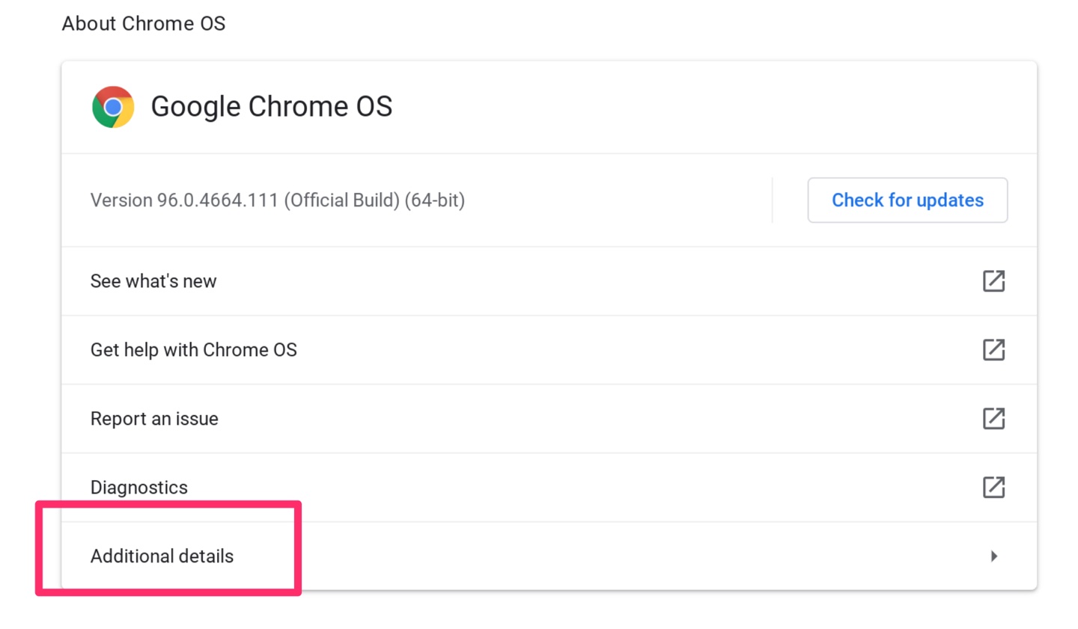Screen dimensions: 1078x629
Task: Select the See what's new row label
Action: pyautogui.click(x=153, y=281)
